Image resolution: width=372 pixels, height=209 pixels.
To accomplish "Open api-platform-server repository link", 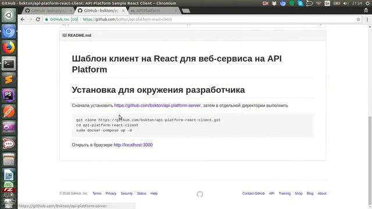I will pyautogui.click(x=158, y=106).
